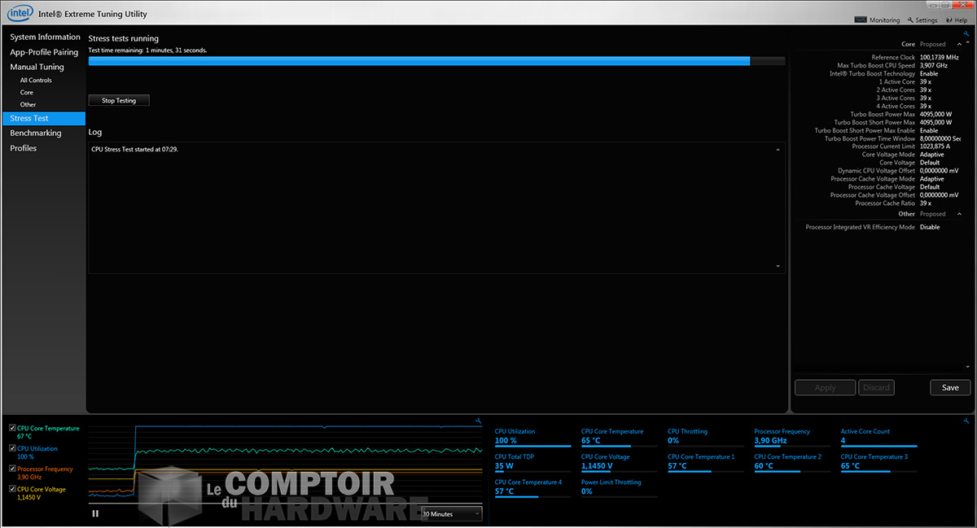This screenshot has height=528, width=977.
Task: Click wrench icon above the graph area
Action: (x=479, y=421)
